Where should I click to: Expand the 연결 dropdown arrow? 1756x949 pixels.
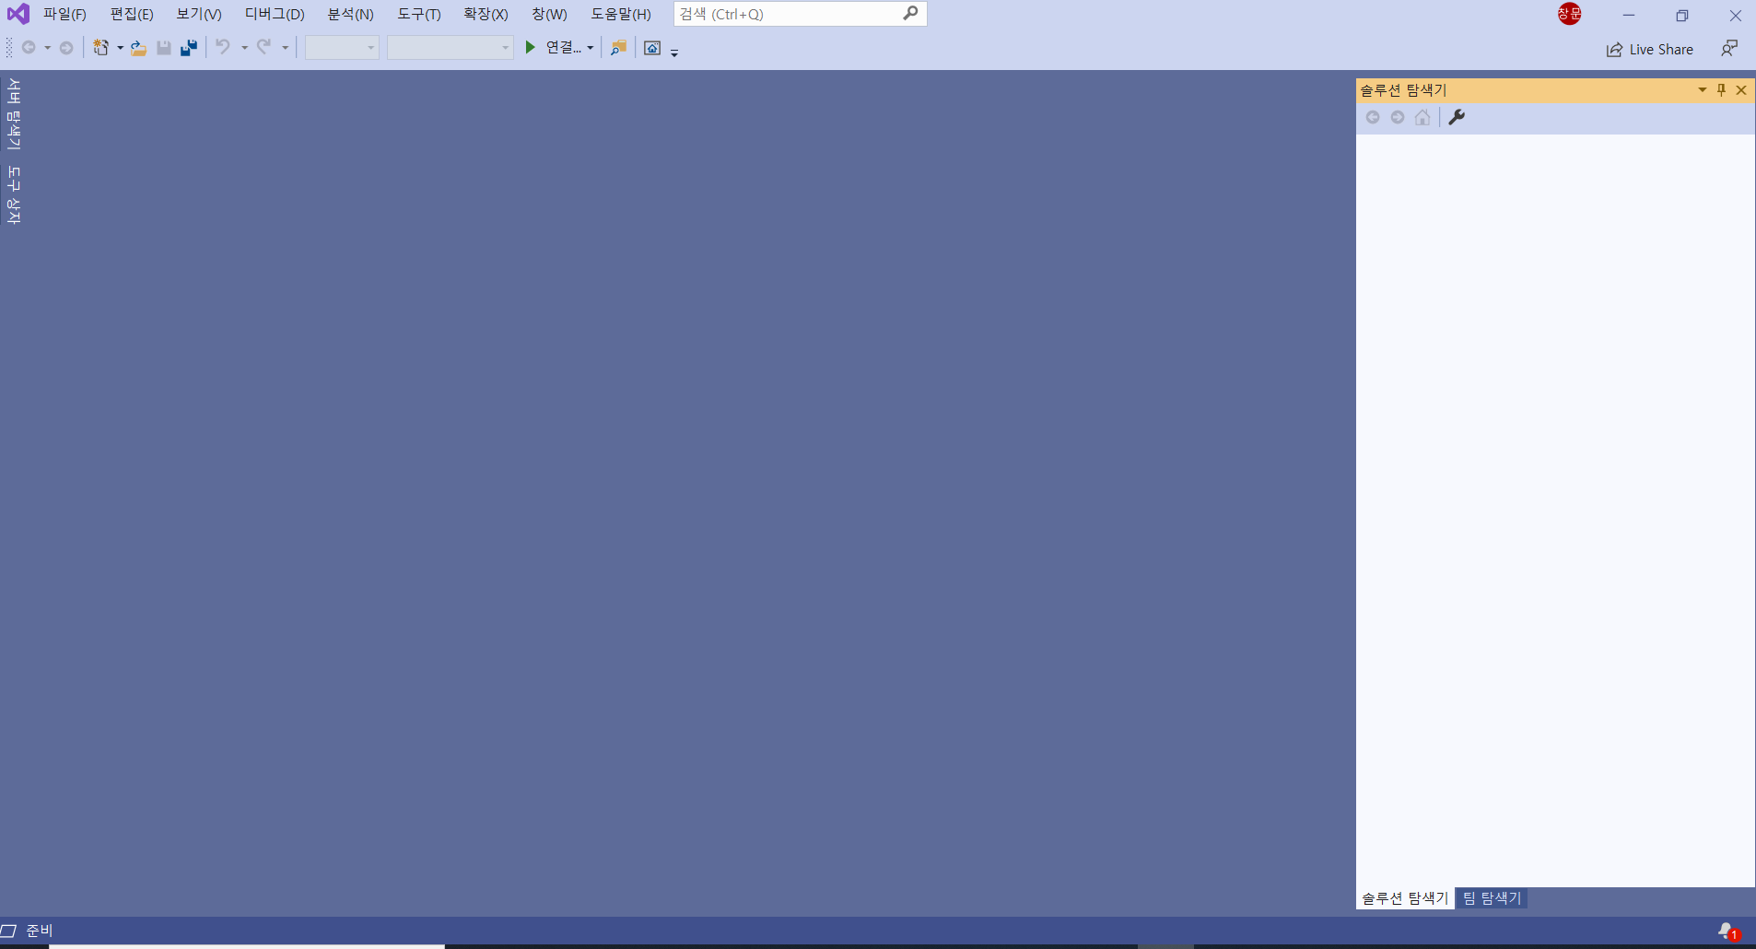click(590, 48)
